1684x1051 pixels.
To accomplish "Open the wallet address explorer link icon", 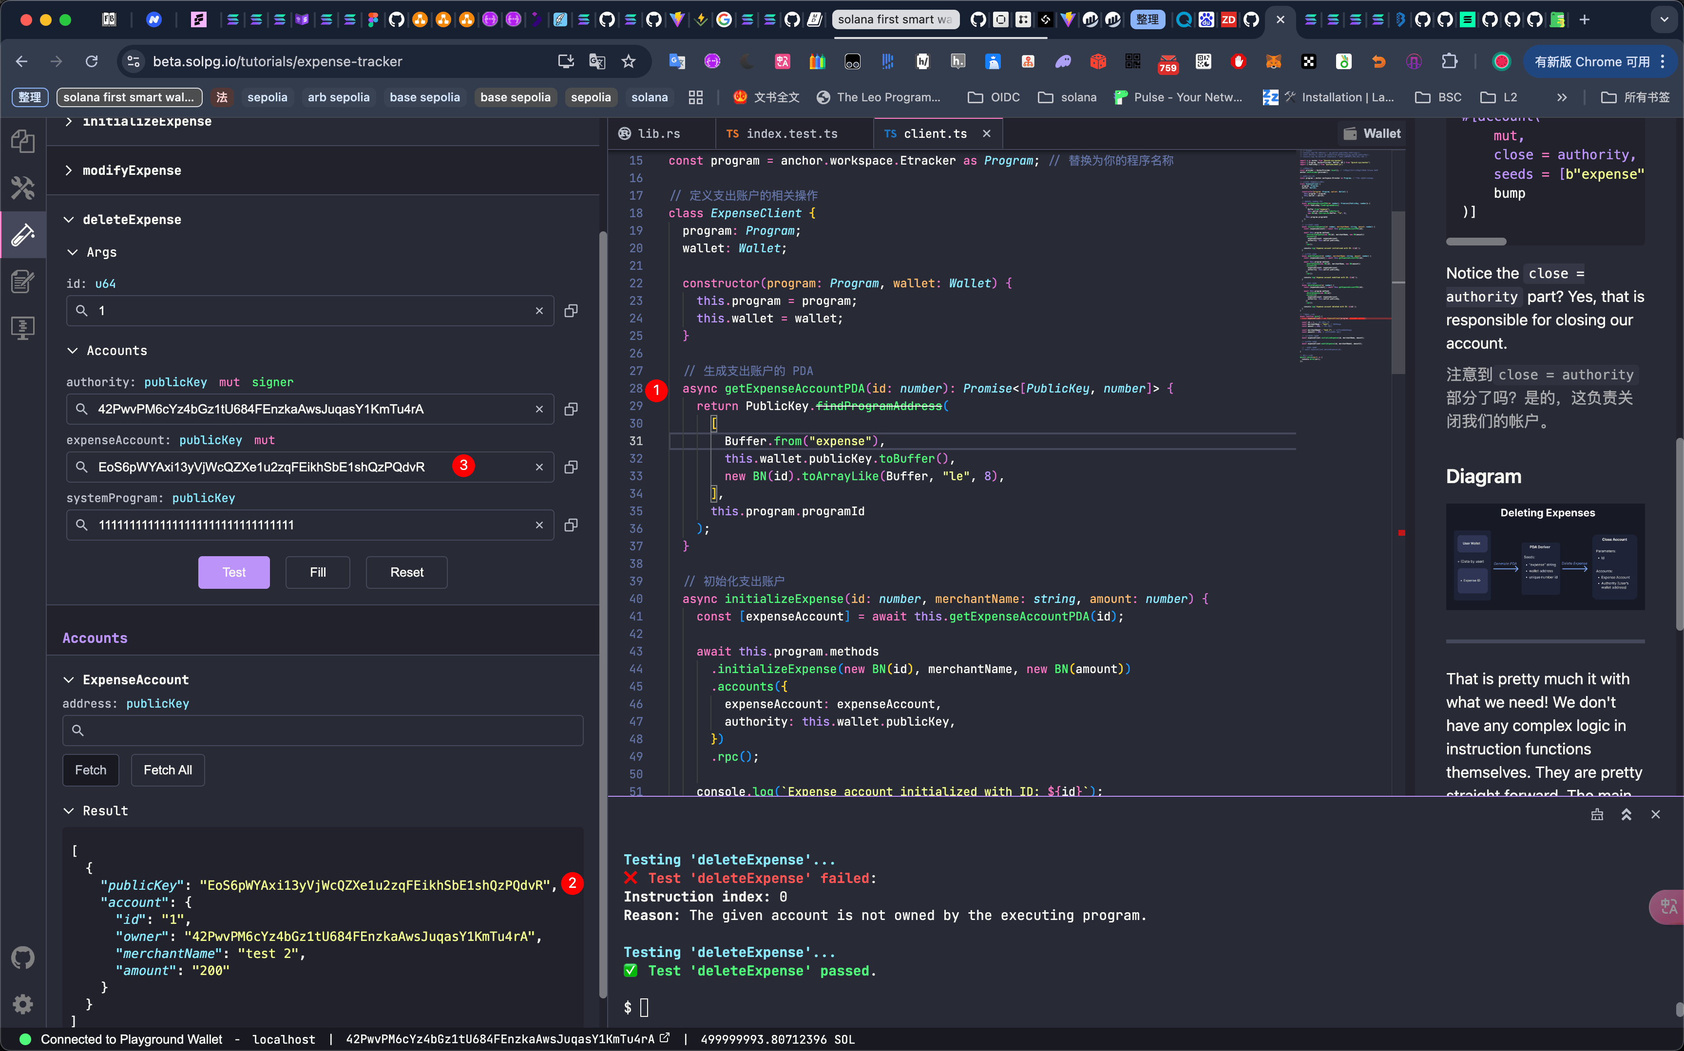I will coord(665,1038).
